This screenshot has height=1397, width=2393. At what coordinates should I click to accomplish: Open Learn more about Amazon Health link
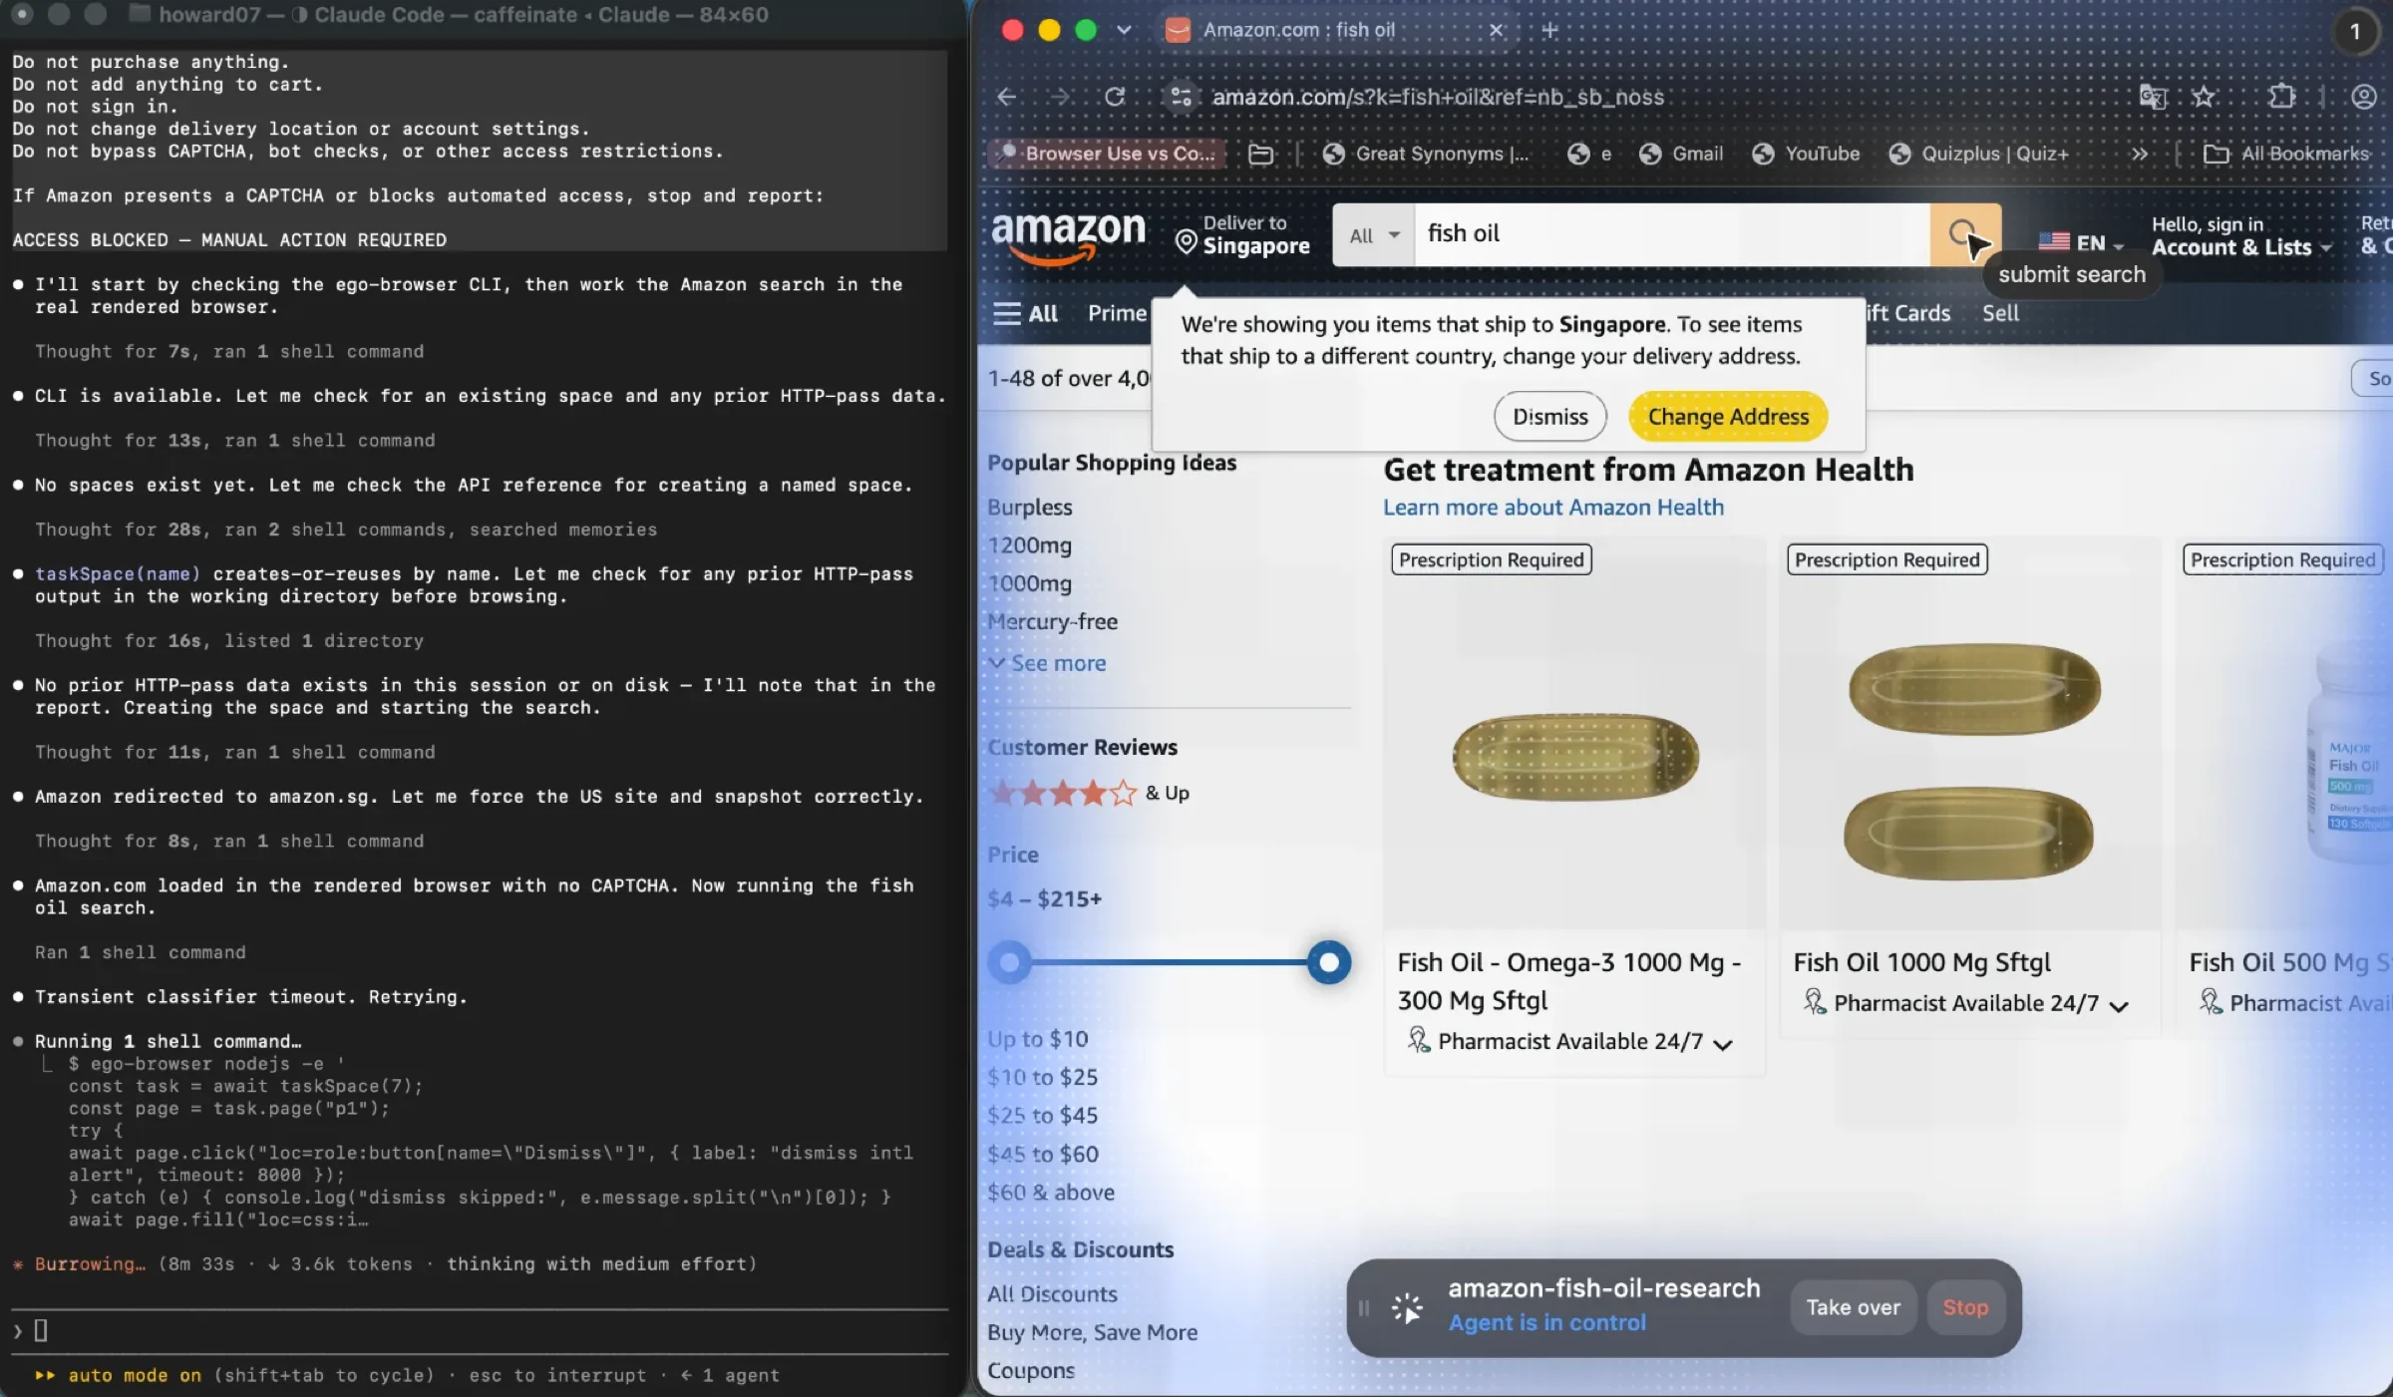1552,508
